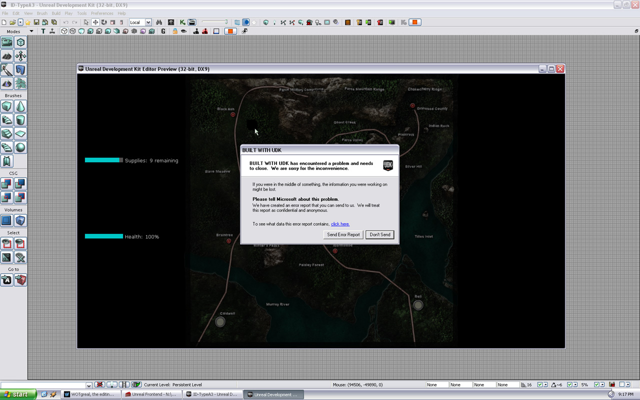
Task: Choose the Cone brush builder
Action: coord(20,106)
